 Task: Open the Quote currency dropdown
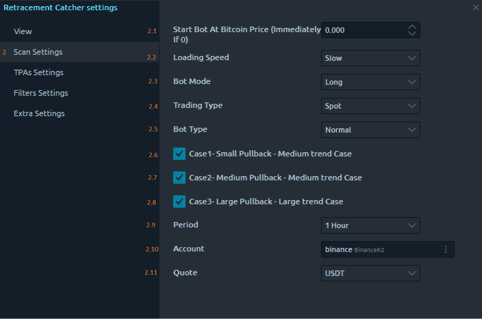[x=370, y=273]
